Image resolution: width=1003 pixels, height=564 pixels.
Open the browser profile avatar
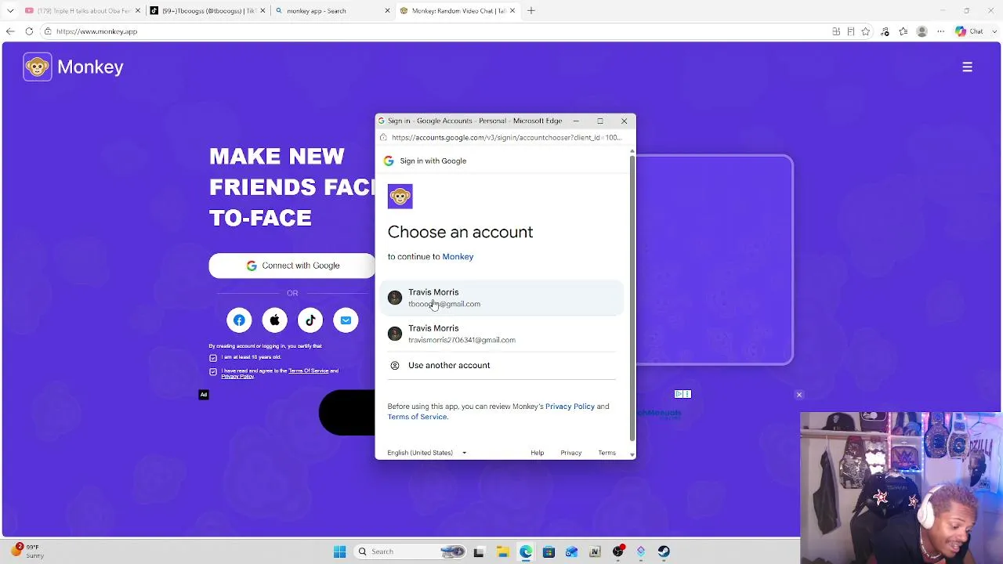pos(922,31)
